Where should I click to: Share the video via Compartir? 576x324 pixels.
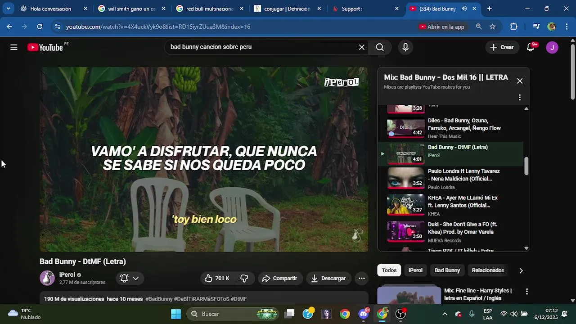pyautogui.click(x=279, y=279)
